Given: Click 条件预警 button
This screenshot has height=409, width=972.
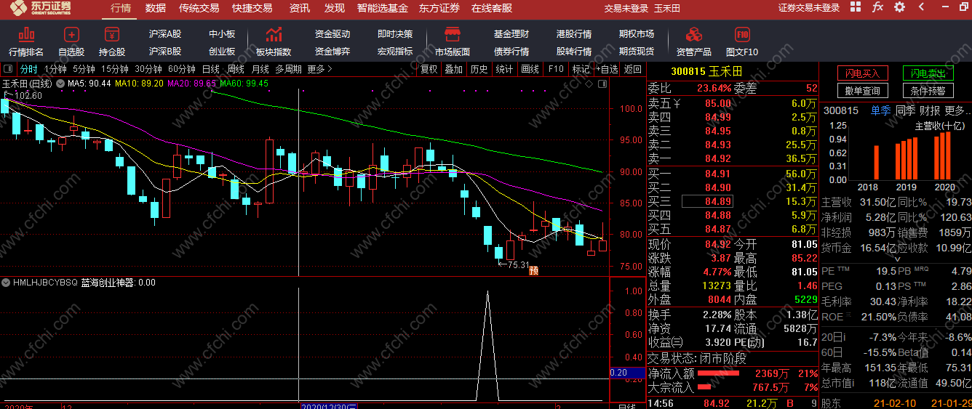Looking at the screenshot, I should pyautogui.click(x=928, y=91).
